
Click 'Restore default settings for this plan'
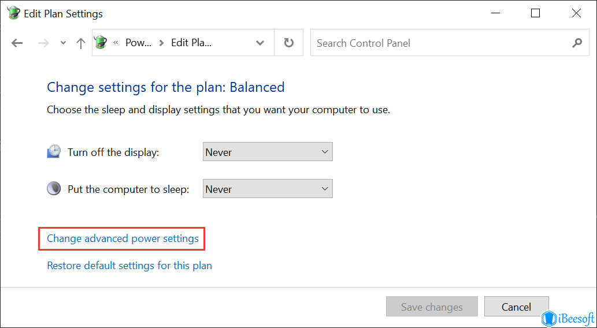pyautogui.click(x=129, y=265)
